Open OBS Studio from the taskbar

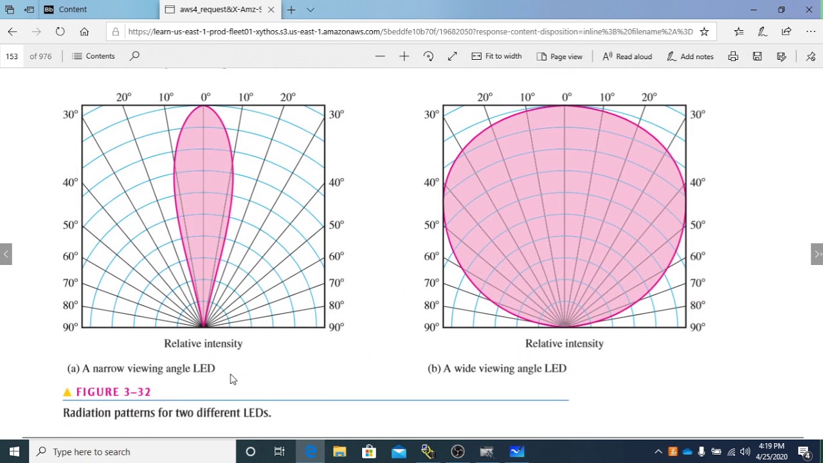458,451
